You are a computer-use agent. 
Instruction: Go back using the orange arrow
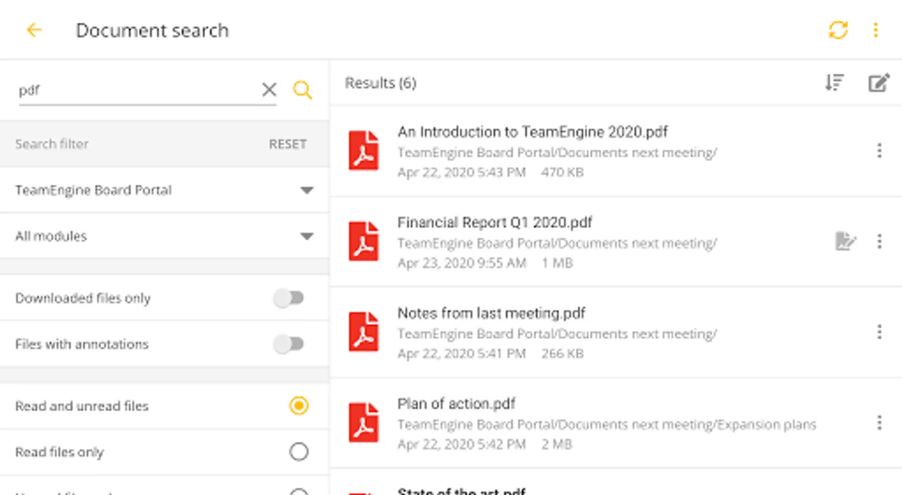coord(34,30)
